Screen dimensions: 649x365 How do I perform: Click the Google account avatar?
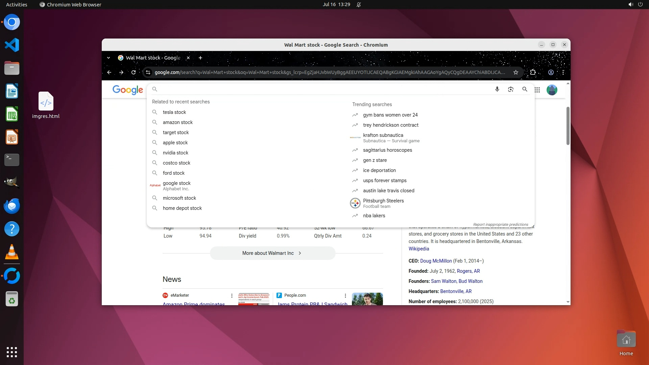tap(552, 90)
